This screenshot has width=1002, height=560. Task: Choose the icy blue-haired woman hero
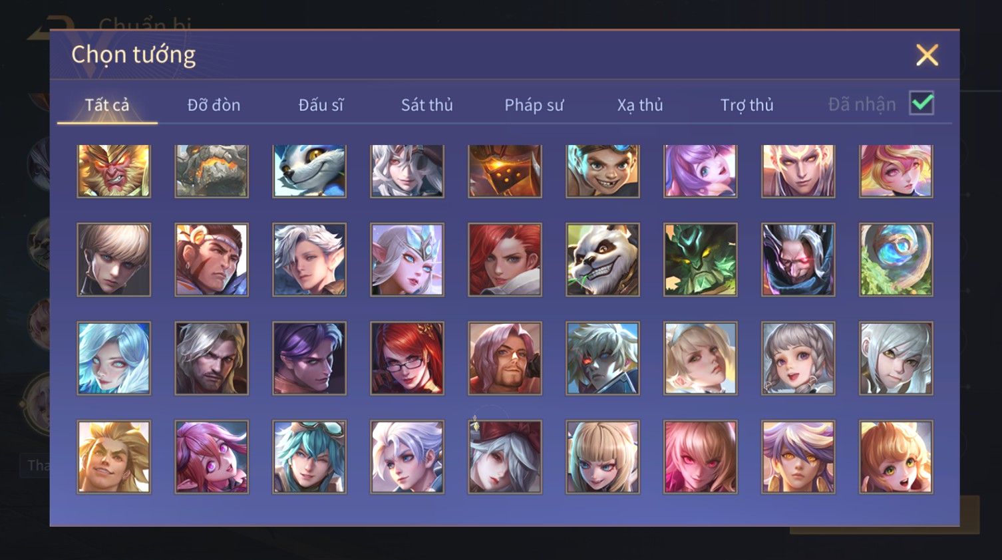tap(114, 358)
